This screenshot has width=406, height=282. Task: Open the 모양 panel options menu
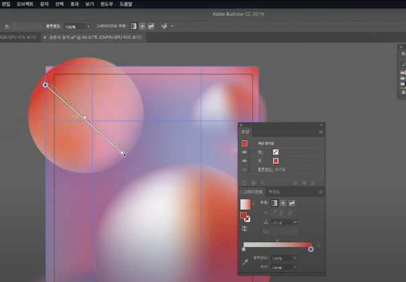point(321,132)
